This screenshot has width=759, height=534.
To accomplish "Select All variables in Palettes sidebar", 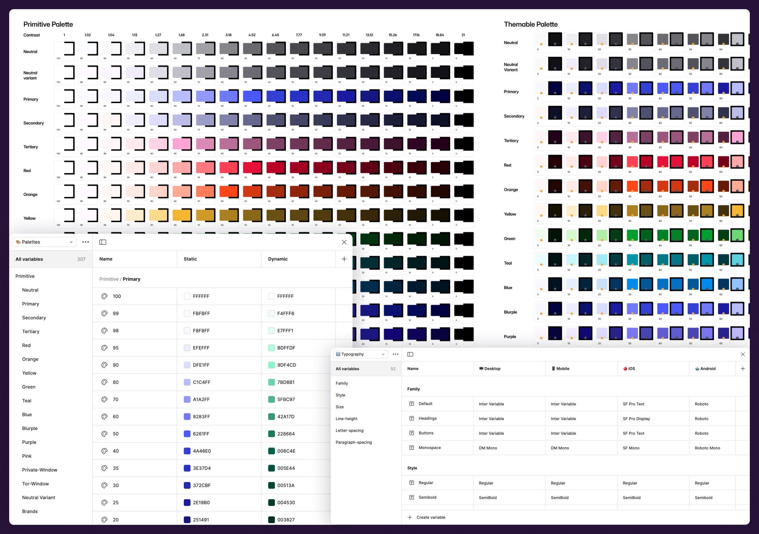I will point(30,259).
